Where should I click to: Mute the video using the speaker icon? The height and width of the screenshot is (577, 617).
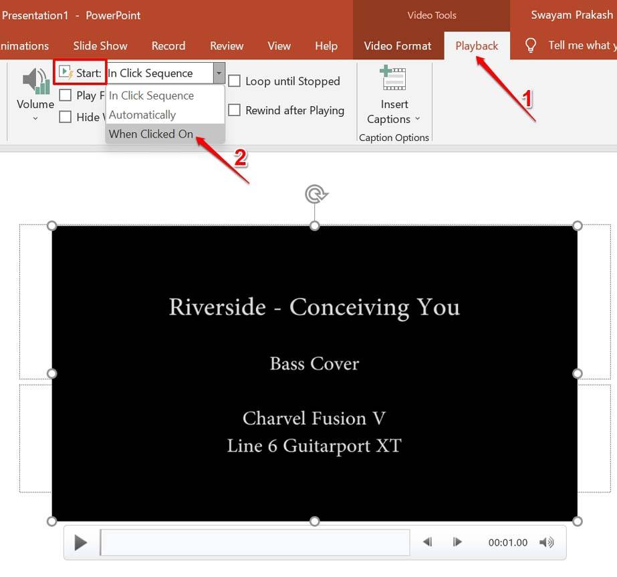pyautogui.click(x=547, y=542)
